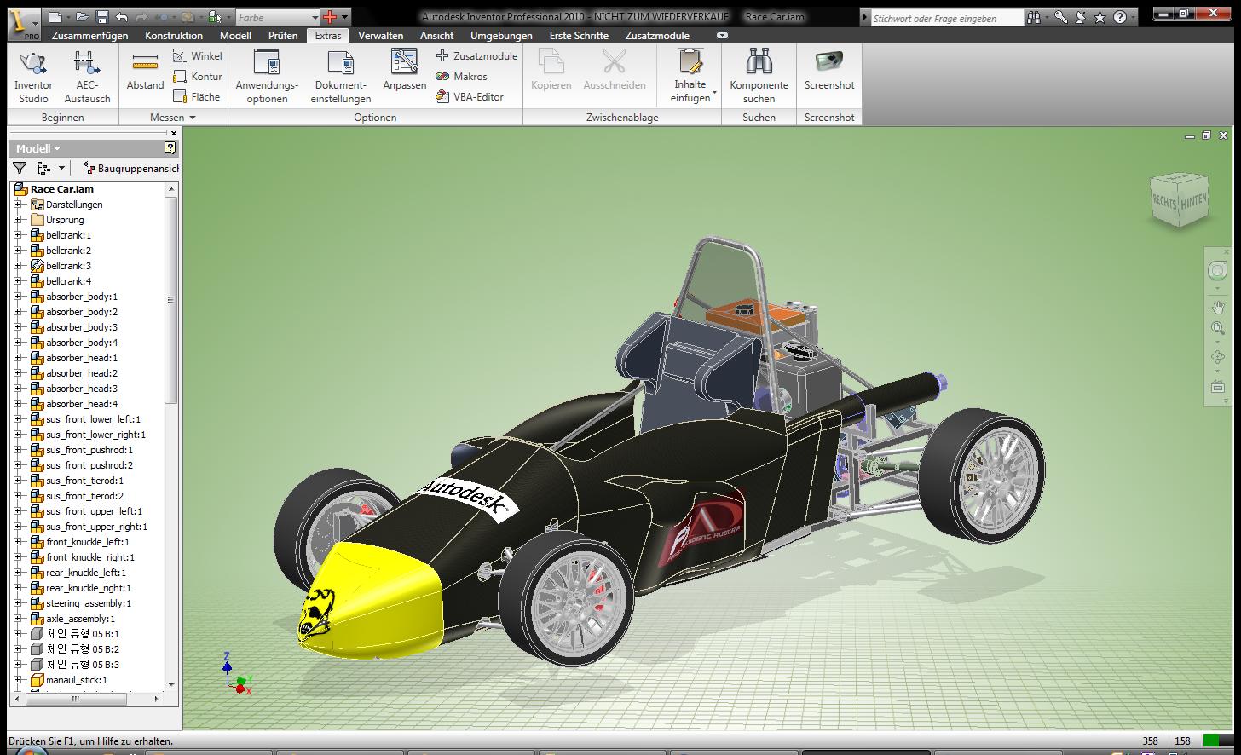Click the filter funnel icon in browser
The height and width of the screenshot is (755, 1241).
tap(20, 169)
